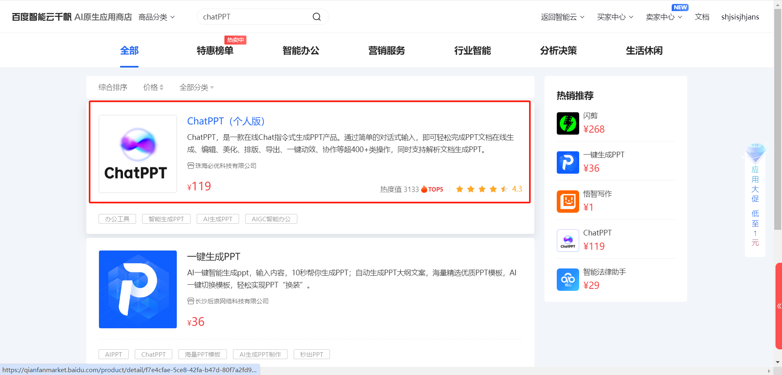Expand the 买家中心 menu
This screenshot has height=375, width=782.
[x=615, y=17]
